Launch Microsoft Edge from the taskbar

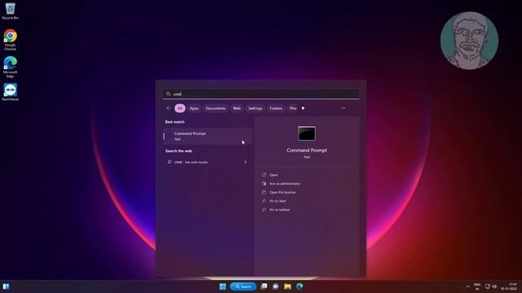[299, 286]
